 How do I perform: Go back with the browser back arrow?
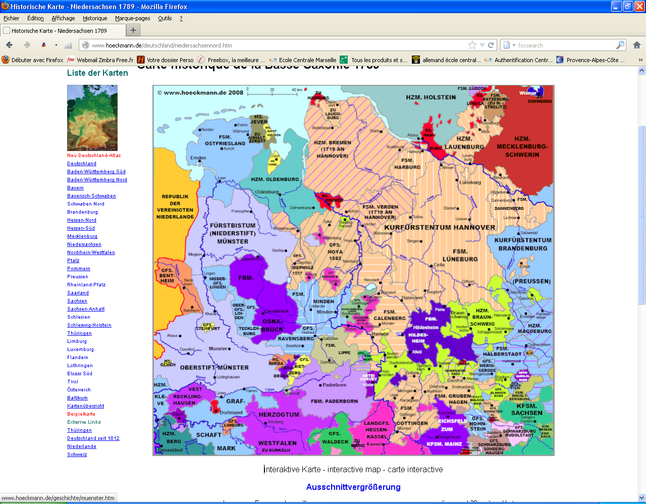click(x=9, y=45)
